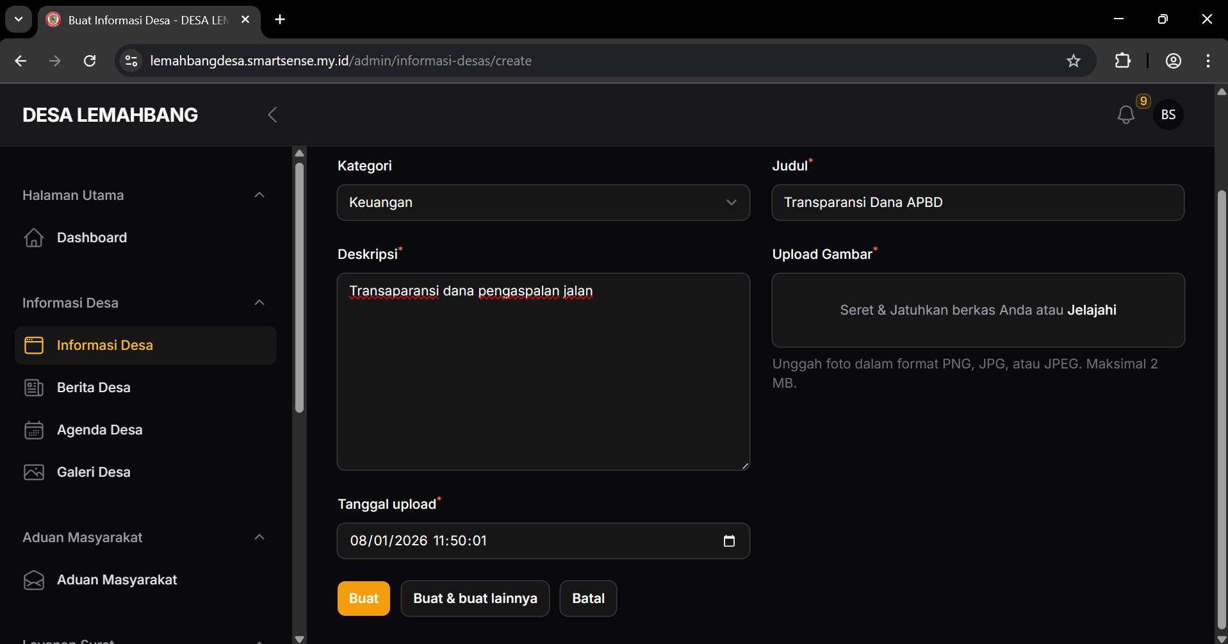1228x644 pixels.
Task: Open browser extensions puzzle icon
Action: click(x=1122, y=61)
